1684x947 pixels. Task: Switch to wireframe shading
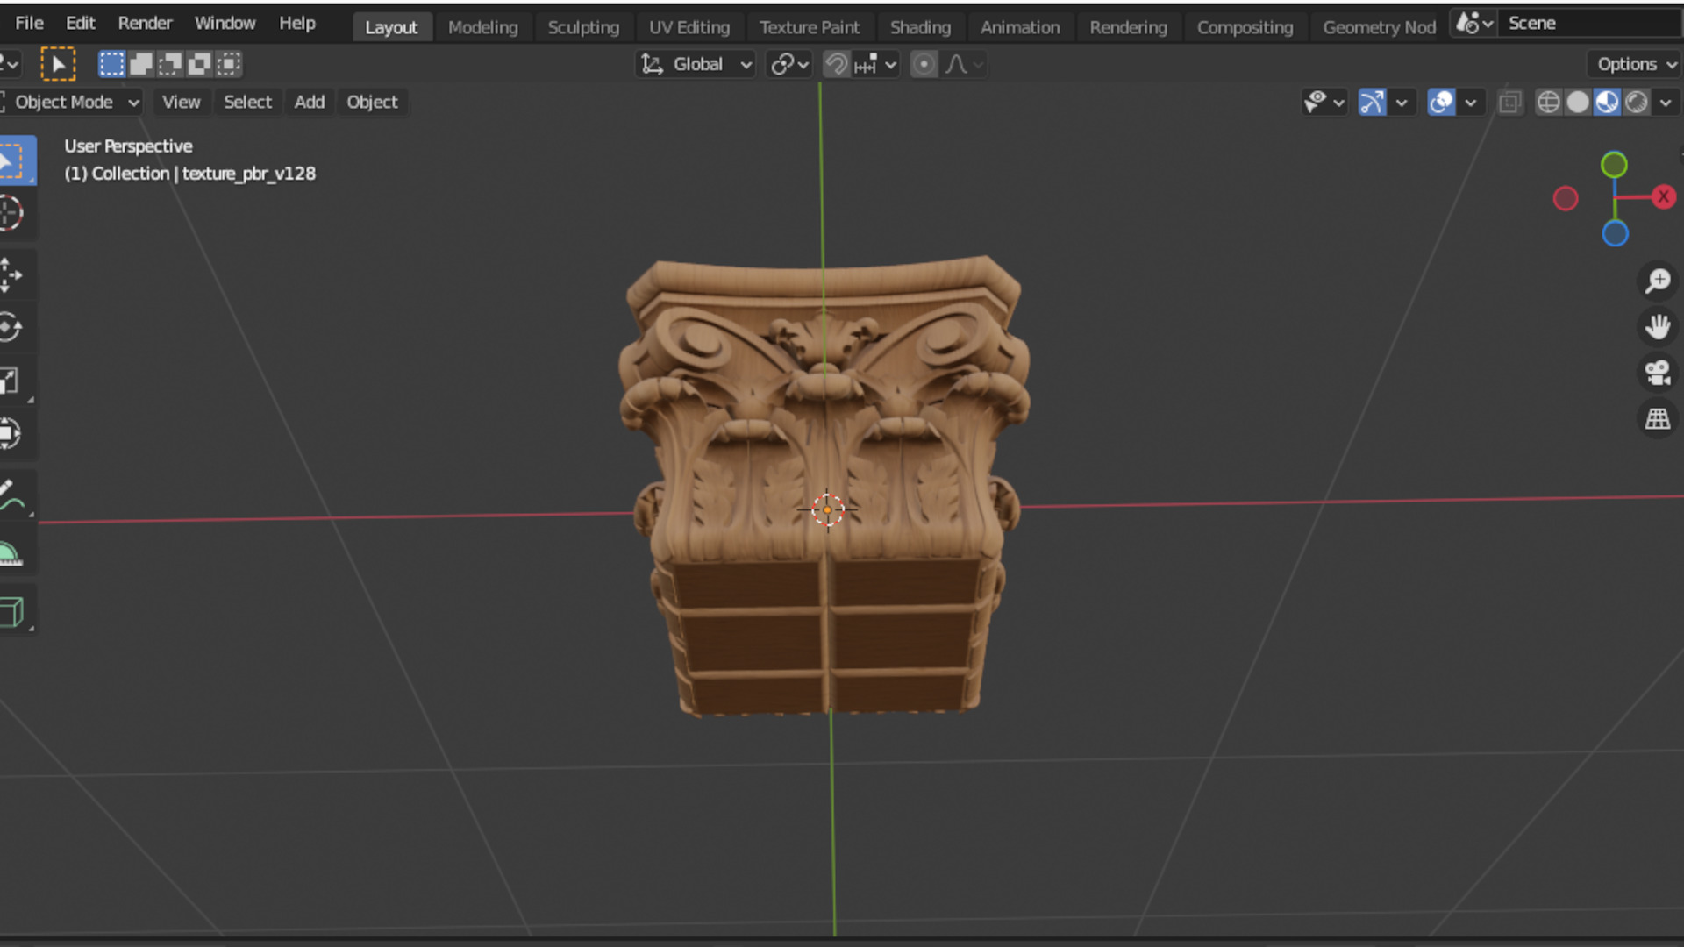click(x=1549, y=103)
